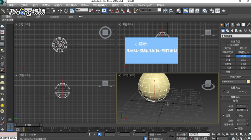Toggle the 设置关键点 mode button
This screenshot has width=251, height=140.
(182, 138)
